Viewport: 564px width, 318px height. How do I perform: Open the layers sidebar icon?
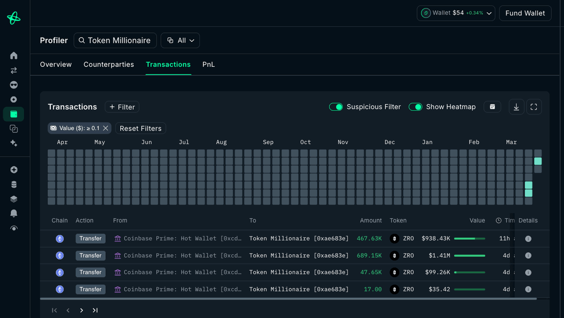click(14, 199)
